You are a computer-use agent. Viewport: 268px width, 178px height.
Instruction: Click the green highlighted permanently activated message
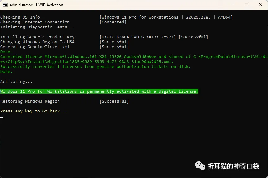tap(99, 91)
